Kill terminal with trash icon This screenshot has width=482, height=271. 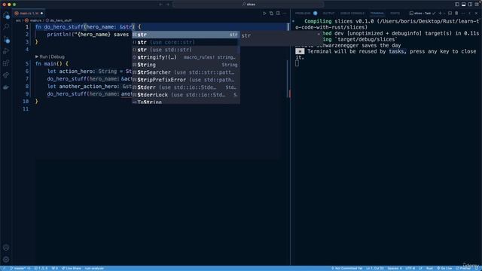coord(456,14)
